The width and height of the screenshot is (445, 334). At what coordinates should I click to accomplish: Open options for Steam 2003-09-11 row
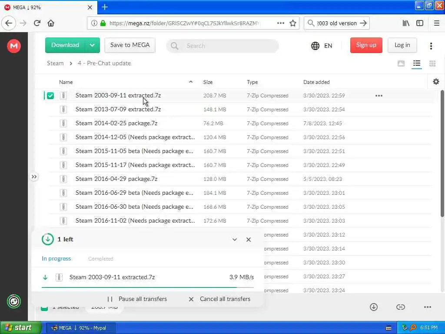(x=379, y=96)
